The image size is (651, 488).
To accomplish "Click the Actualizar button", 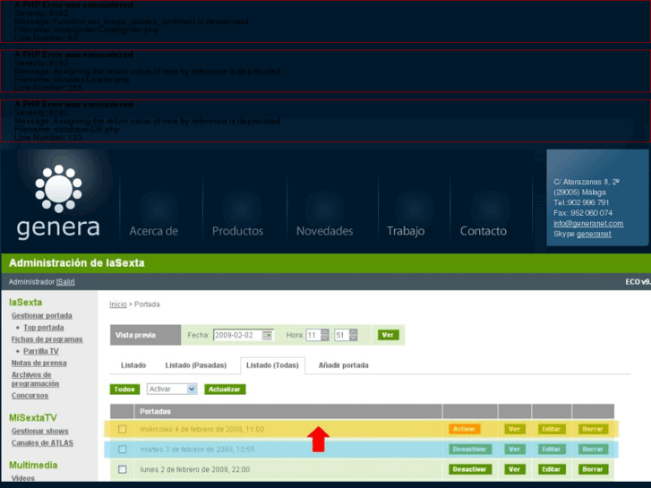I will tap(225, 390).
